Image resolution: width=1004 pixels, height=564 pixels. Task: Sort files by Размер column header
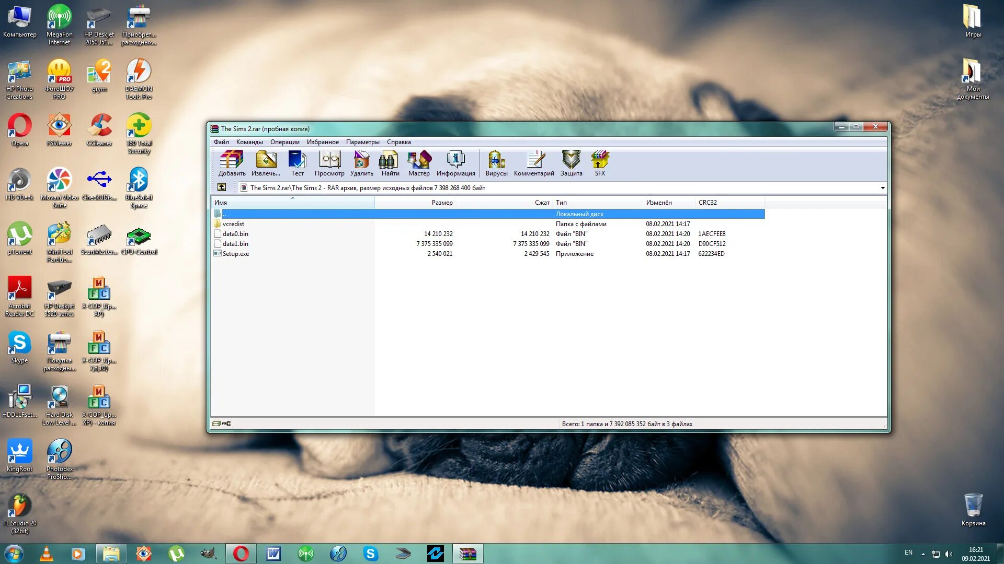pos(441,203)
